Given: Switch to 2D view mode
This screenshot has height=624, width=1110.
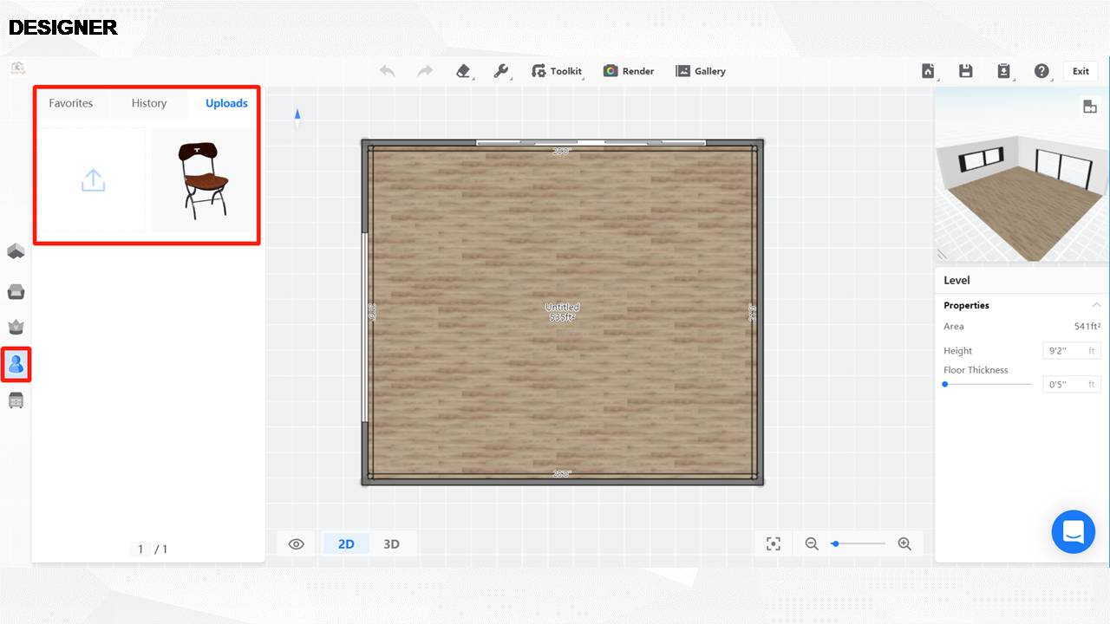Looking at the screenshot, I should (346, 544).
